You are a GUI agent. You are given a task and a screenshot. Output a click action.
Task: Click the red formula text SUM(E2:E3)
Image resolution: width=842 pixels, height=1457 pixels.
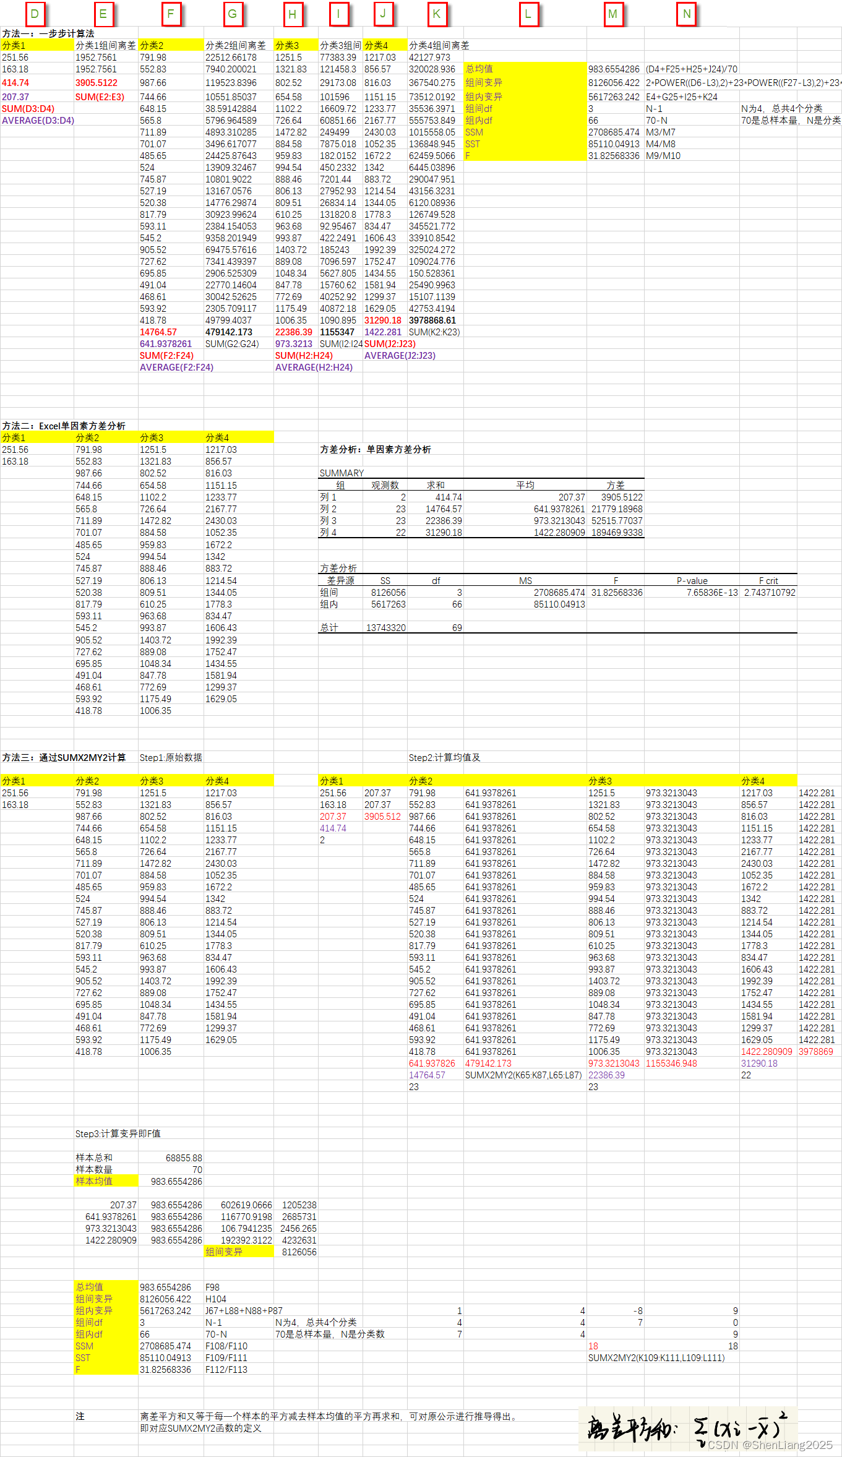click(100, 97)
